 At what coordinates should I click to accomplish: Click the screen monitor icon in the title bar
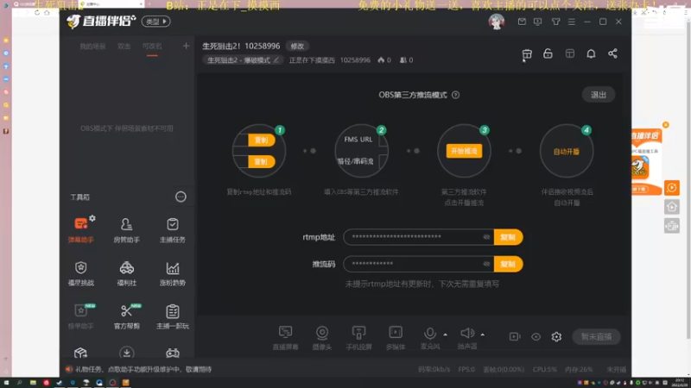click(537, 22)
